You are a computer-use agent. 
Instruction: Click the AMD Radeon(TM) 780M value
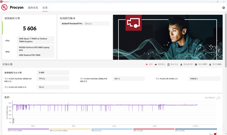pyautogui.click(x=30, y=55)
